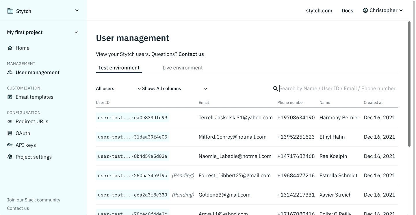Click Pending label on Golden53 row
Image resolution: width=416 pixels, height=215 pixels.
183,195
